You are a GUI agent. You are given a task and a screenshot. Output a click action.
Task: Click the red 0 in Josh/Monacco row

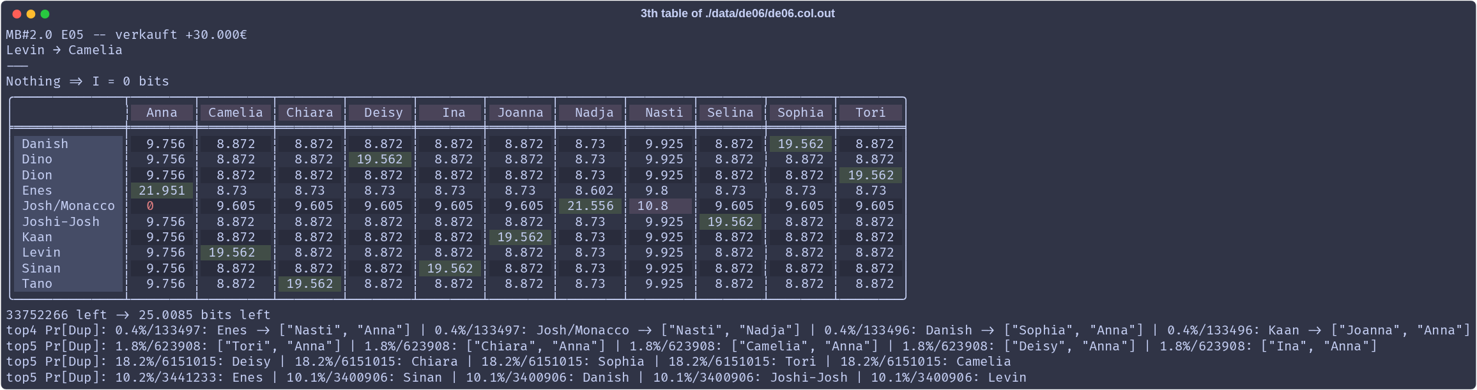point(150,206)
